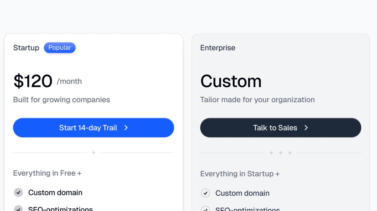Click the rightmost sparkle in Enterprise divider
Viewport: 377px width, 211px height.
click(290, 153)
